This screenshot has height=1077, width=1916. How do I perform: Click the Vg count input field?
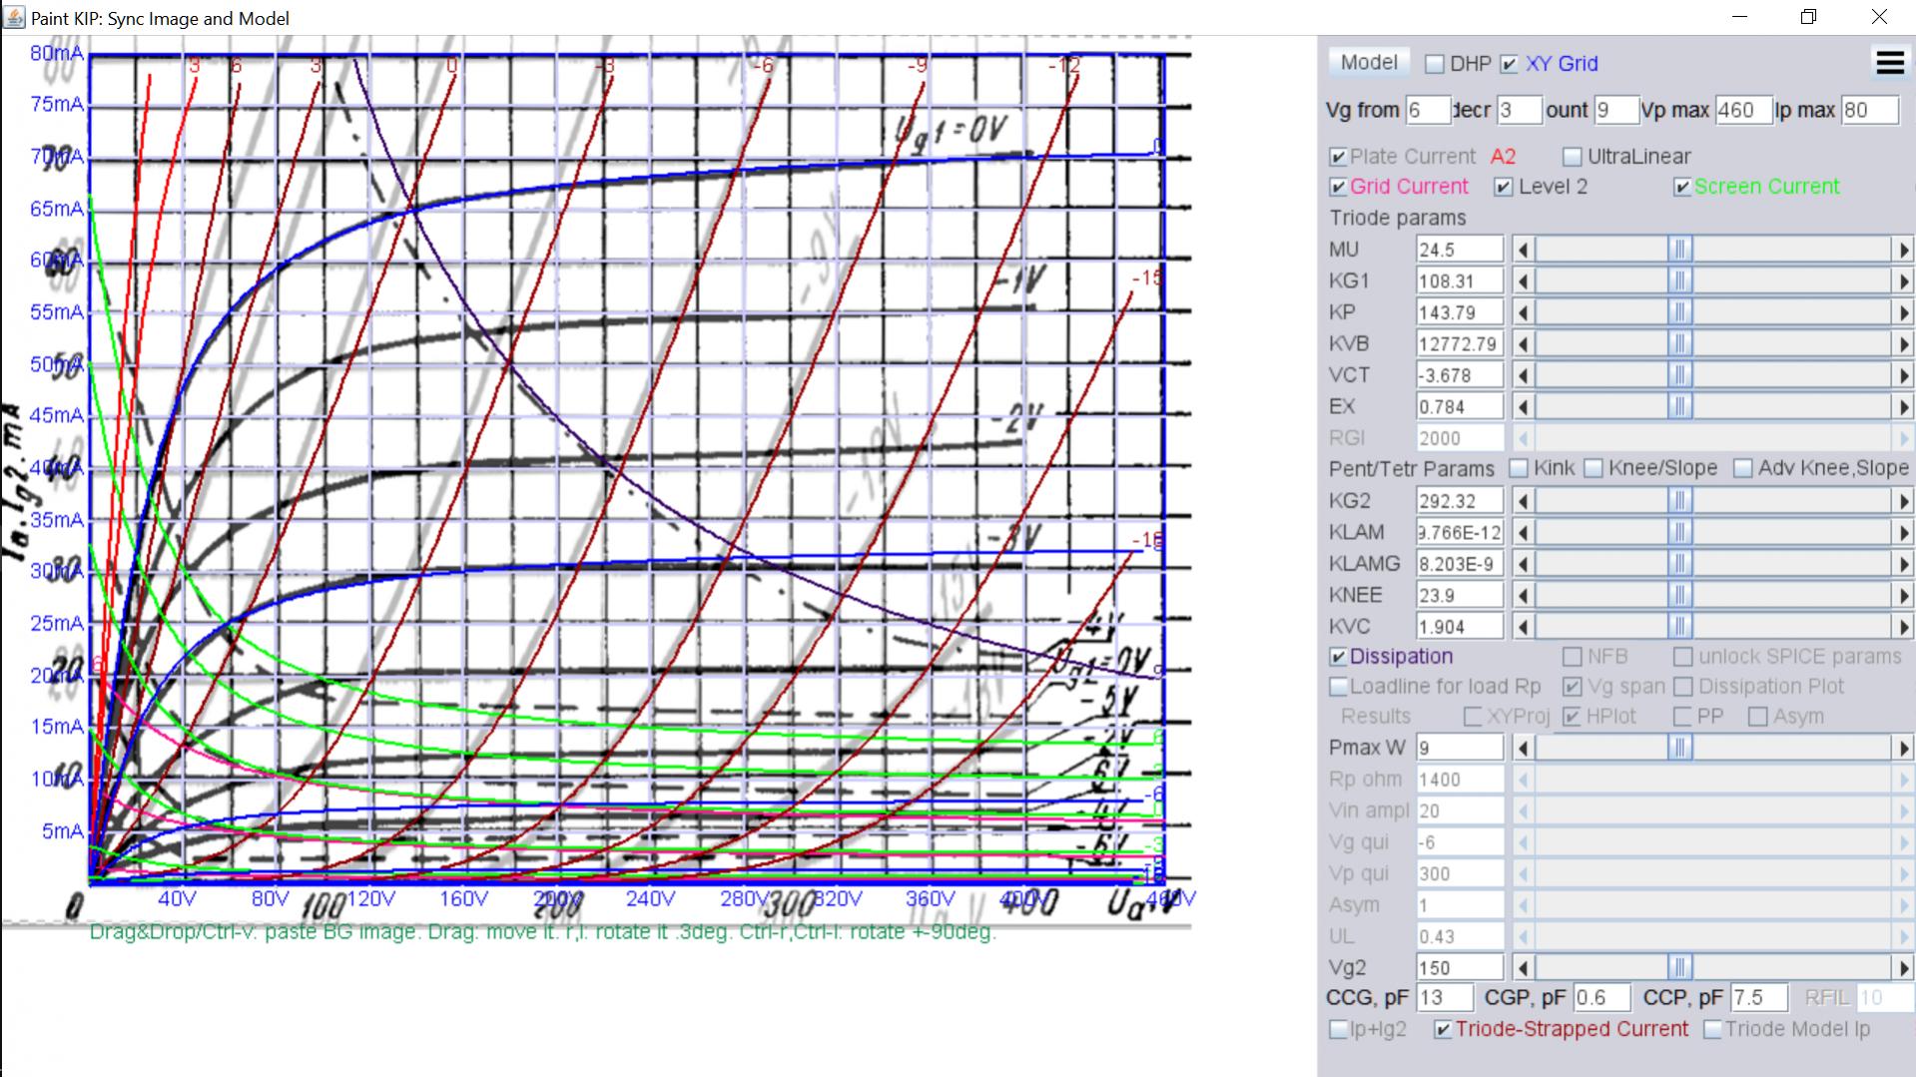(1616, 110)
